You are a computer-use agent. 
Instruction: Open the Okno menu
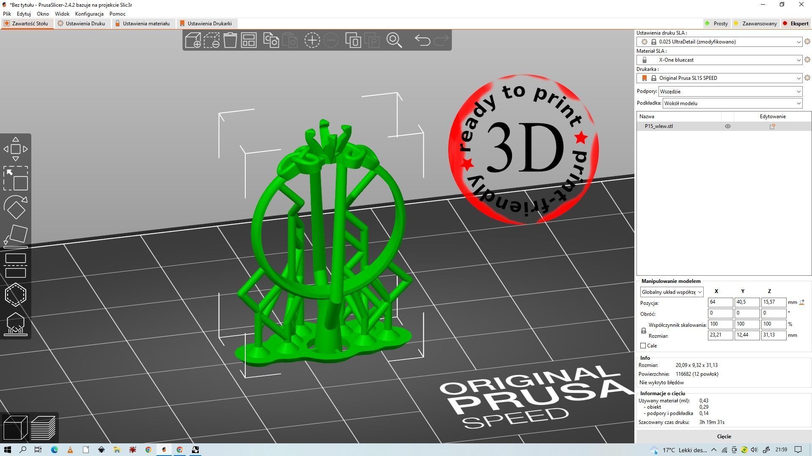point(43,14)
